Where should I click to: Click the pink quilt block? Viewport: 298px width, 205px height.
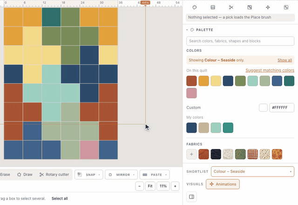89,150
